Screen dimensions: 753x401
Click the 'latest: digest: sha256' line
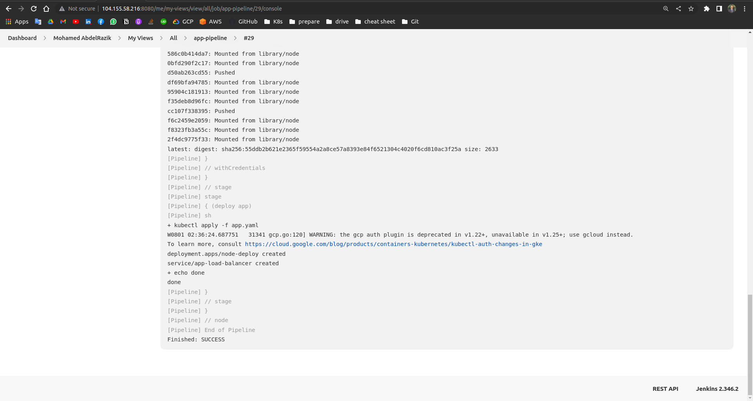(x=333, y=149)
